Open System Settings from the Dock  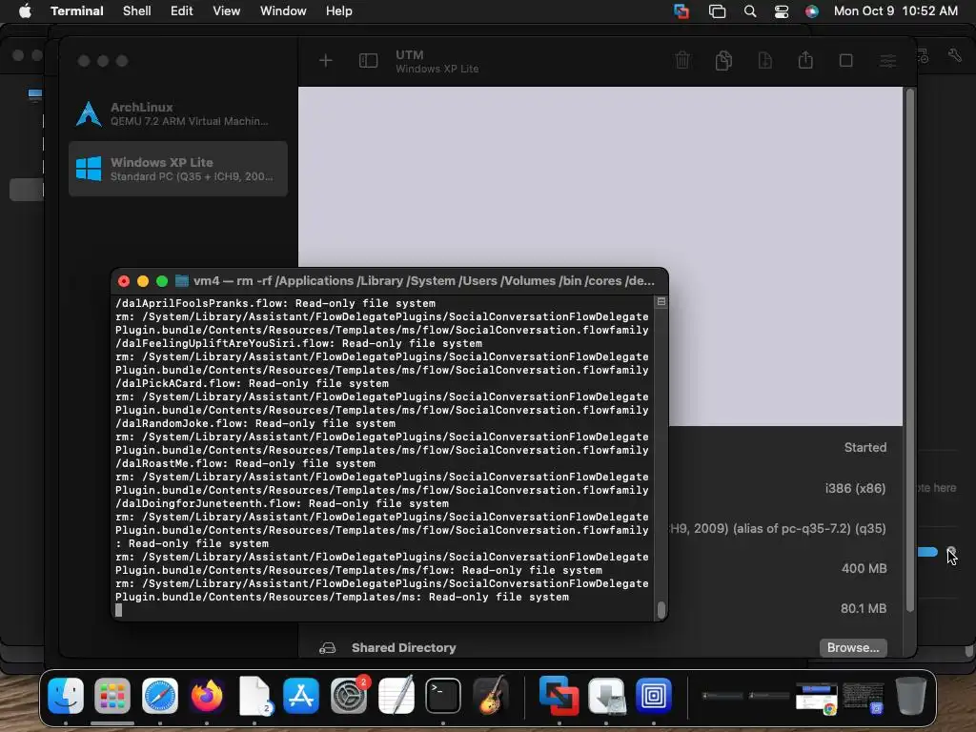pyautogui.click(x=349, y=695)
